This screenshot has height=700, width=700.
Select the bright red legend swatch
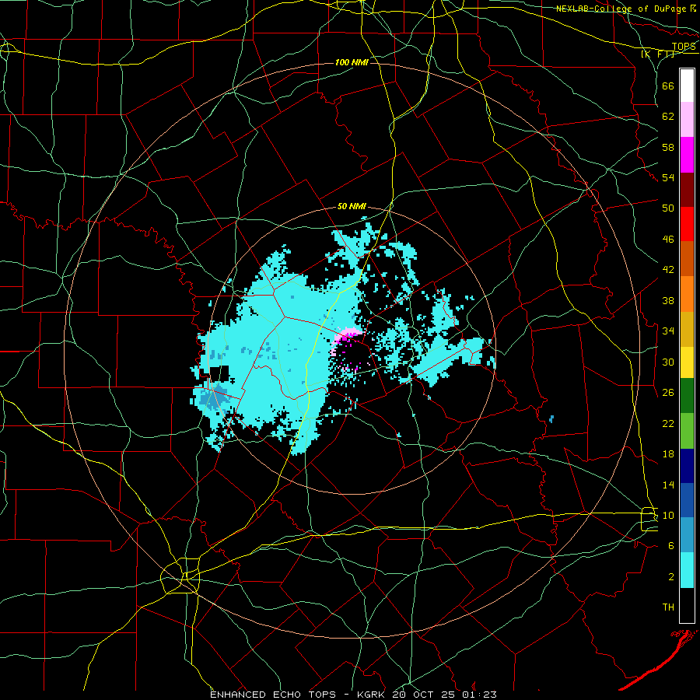pyautogui.click(x=687, y=224)
